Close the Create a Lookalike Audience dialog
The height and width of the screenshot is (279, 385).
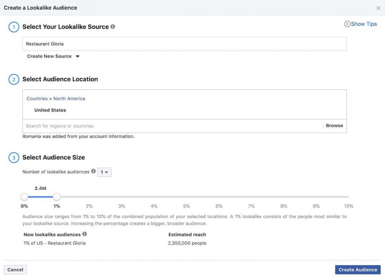pyautogui.click(x=378, y=8)
